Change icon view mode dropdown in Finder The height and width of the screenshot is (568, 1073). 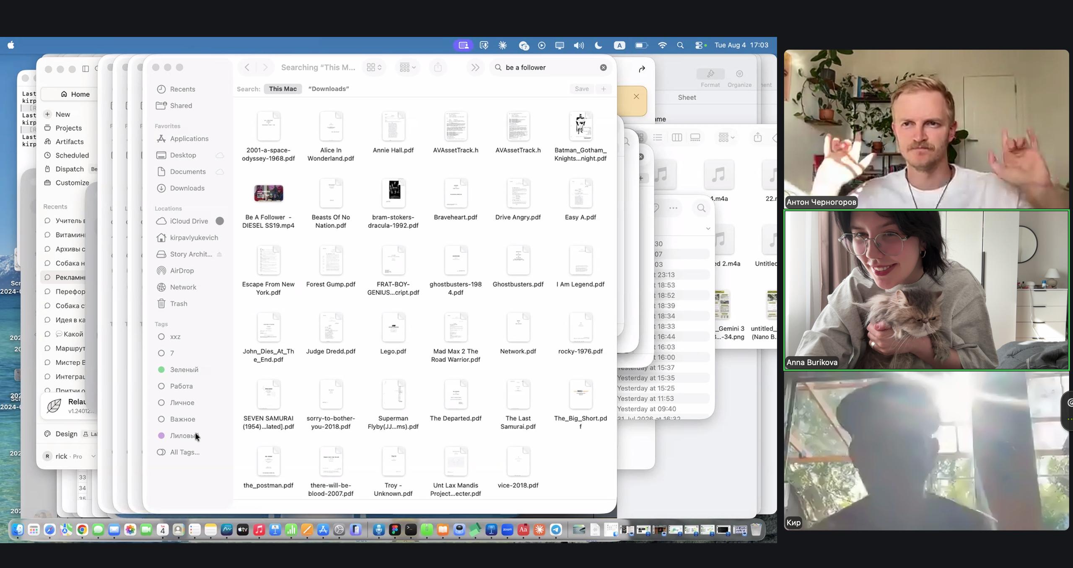(374, 67)
